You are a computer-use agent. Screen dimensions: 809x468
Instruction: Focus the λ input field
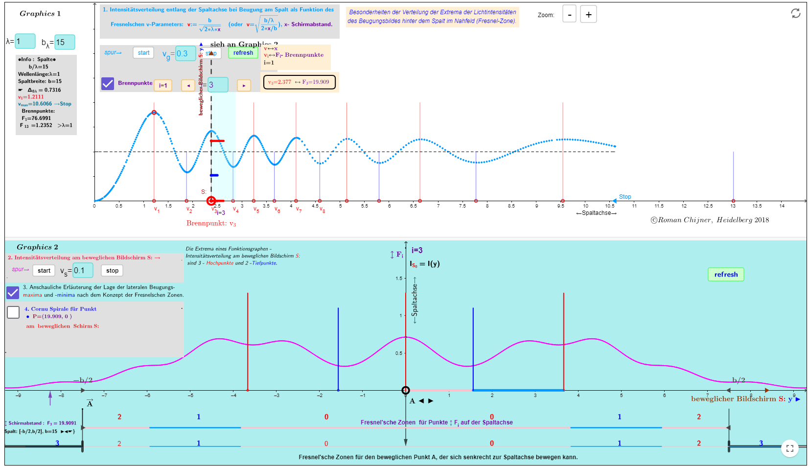point(25,42)
